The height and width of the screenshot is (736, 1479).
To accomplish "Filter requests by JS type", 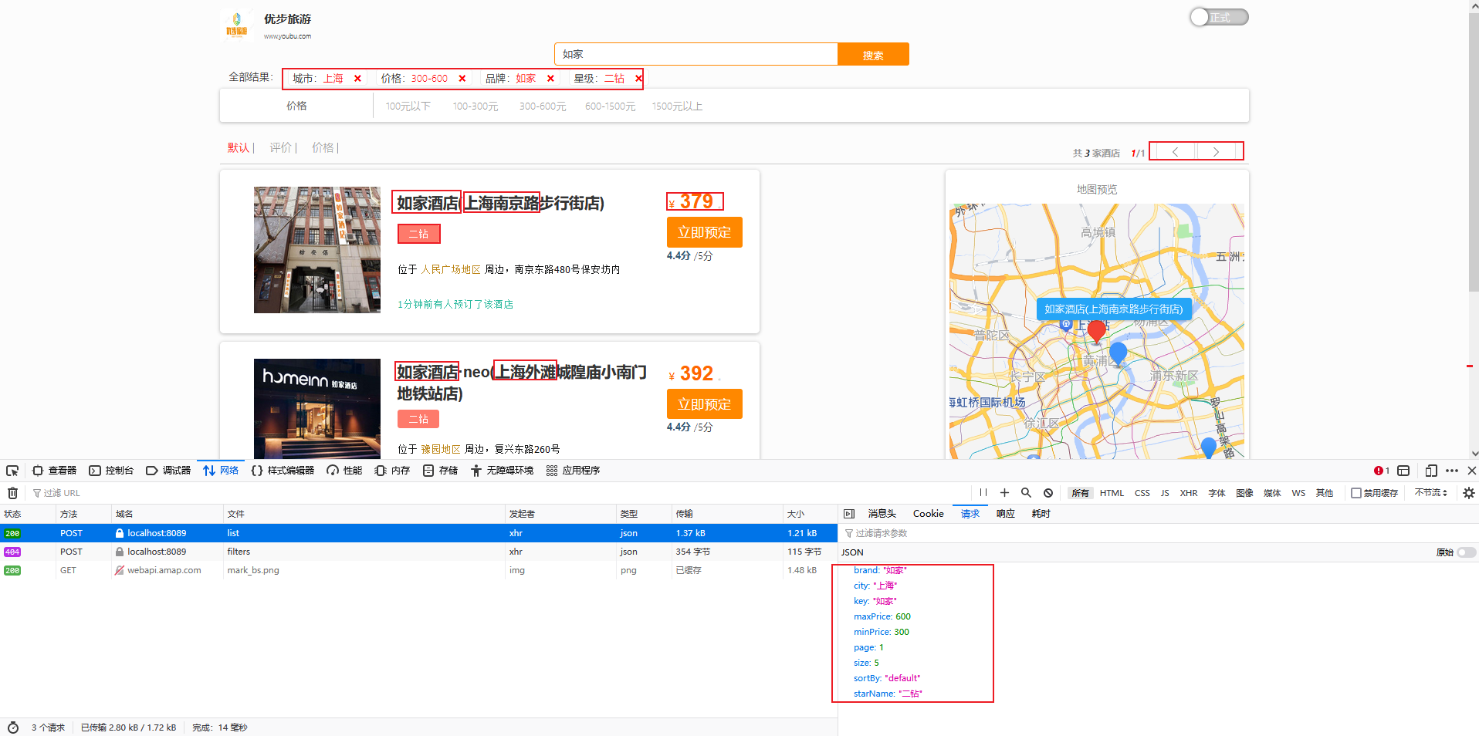I will tap(1165, 493).
